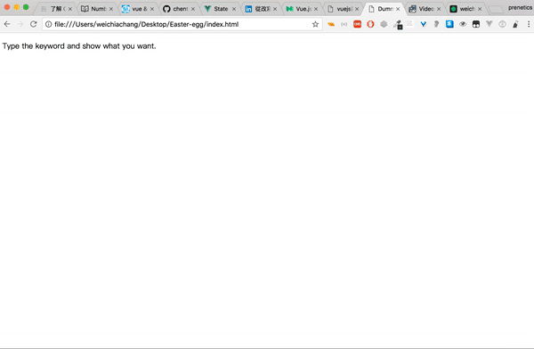Maximize the window with the green button
This screenshot has height=349, width=534.
point(26,7)
